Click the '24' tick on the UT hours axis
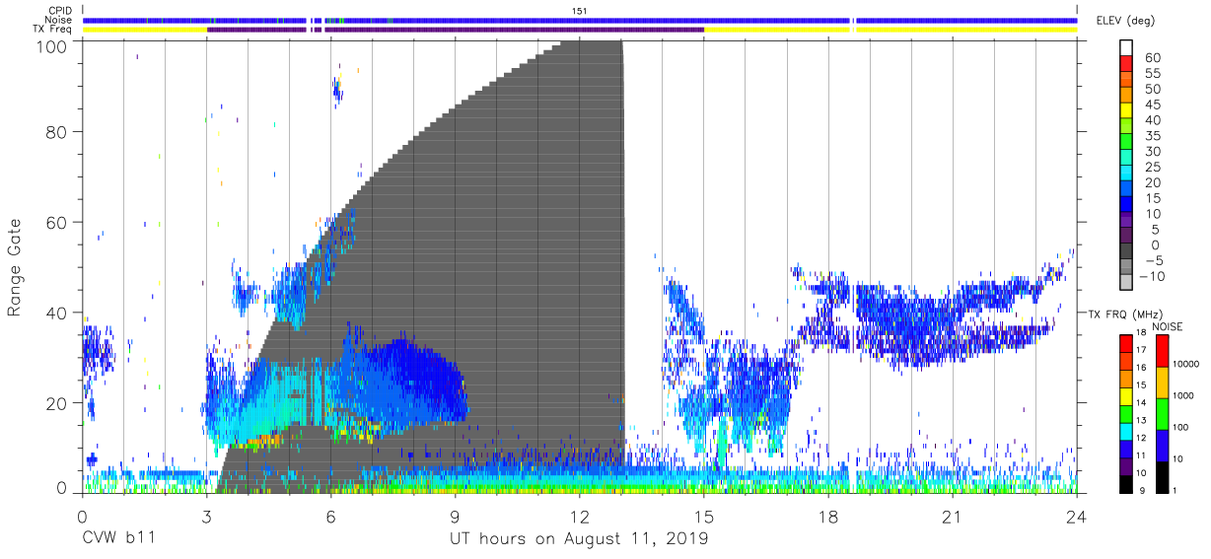The image size is (1211, 559). [x=1076, y=517]
